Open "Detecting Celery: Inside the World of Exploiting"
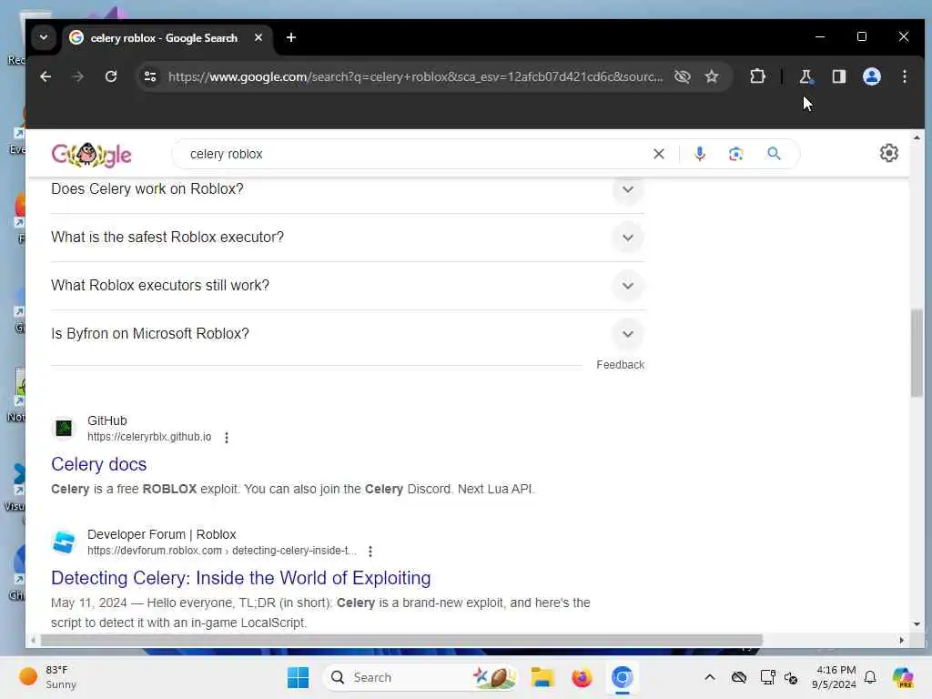The width and height of the screenshot is (932, 699). (x=240, y=578)
